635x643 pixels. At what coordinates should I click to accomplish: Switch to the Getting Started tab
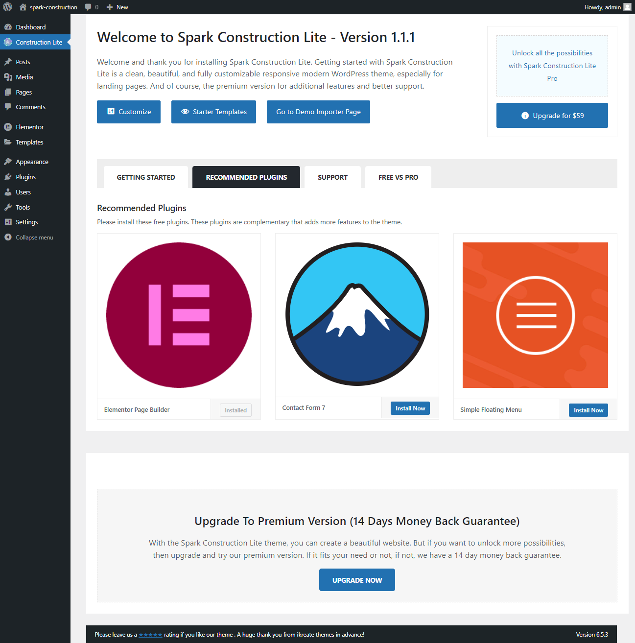tap(145, 177)
